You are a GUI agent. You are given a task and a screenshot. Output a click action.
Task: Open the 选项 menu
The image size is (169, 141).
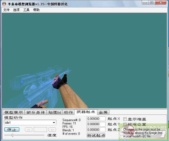click(16, 10)
